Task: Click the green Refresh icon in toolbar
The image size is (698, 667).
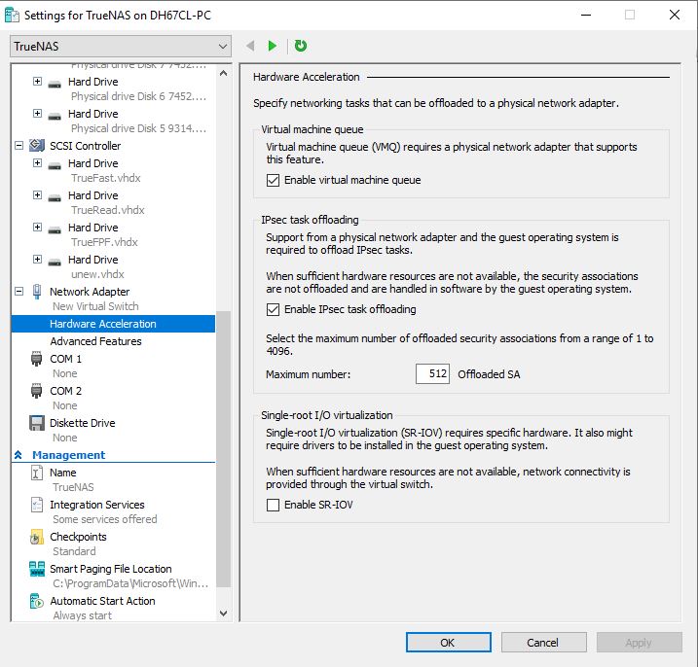Action: pyautogui.click(x=301, y=46)
